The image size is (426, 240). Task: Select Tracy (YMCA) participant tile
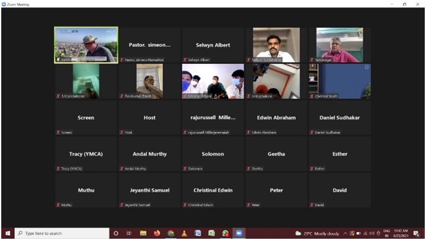coord(86,154)
